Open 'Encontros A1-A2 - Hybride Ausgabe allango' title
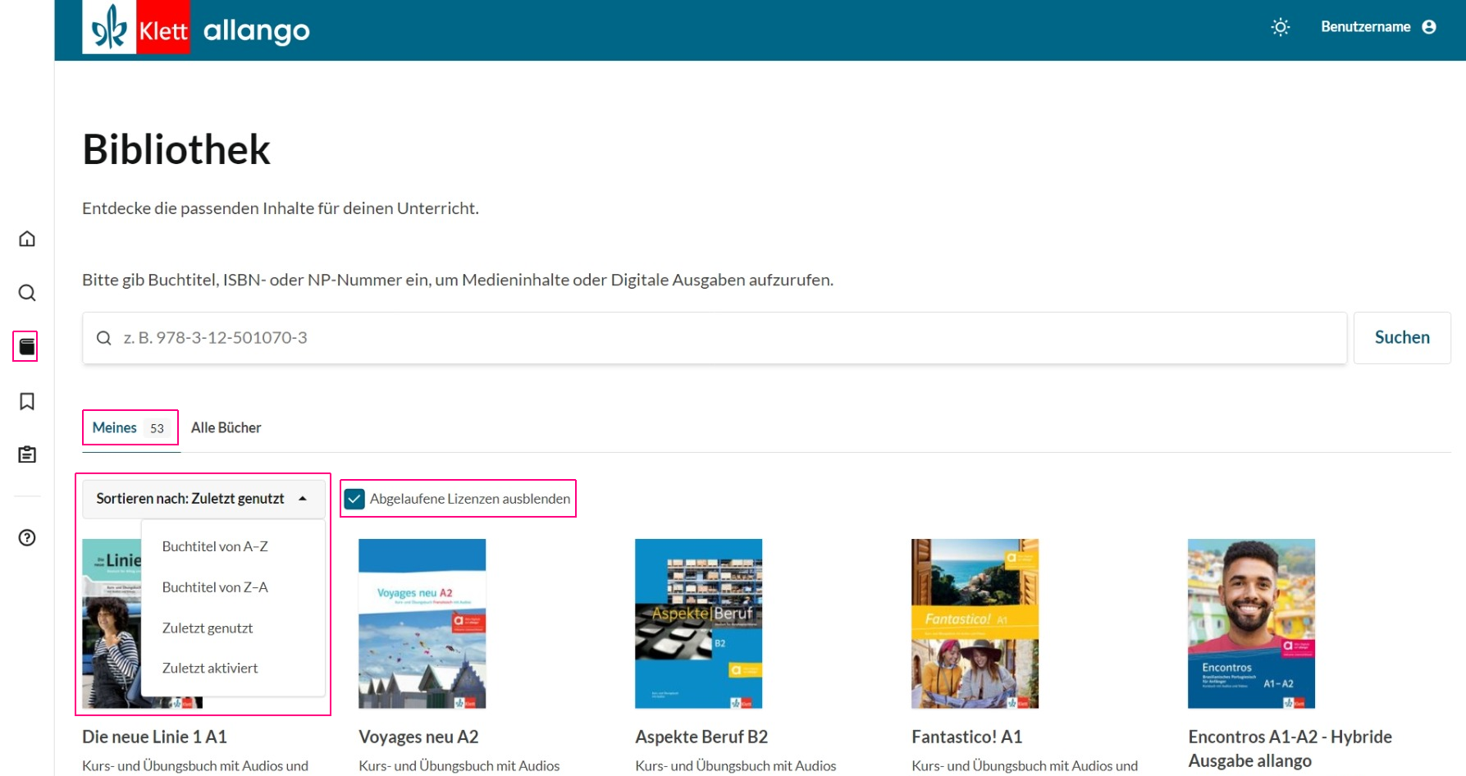1466x776 pixels. click(x=1290, y=748)
